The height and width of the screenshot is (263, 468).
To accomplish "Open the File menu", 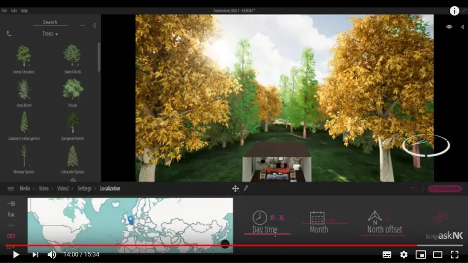I will 4,11.
